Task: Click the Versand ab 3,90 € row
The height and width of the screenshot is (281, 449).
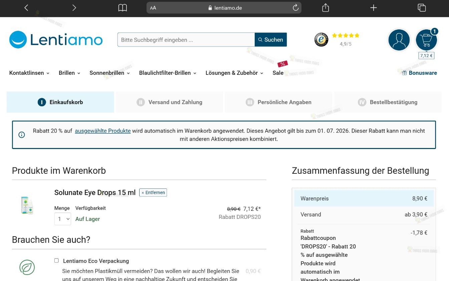Action: point(364,215)
